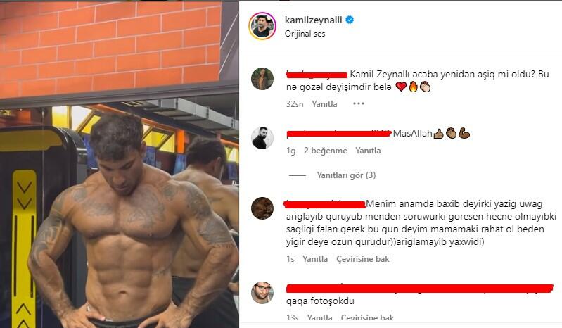Open avatar of the 'qaqa fotoşokdu' commenter

(262, 293)
